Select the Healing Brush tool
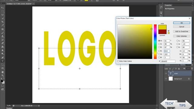The width and height of the screenshot is (194, 109). 2,29
